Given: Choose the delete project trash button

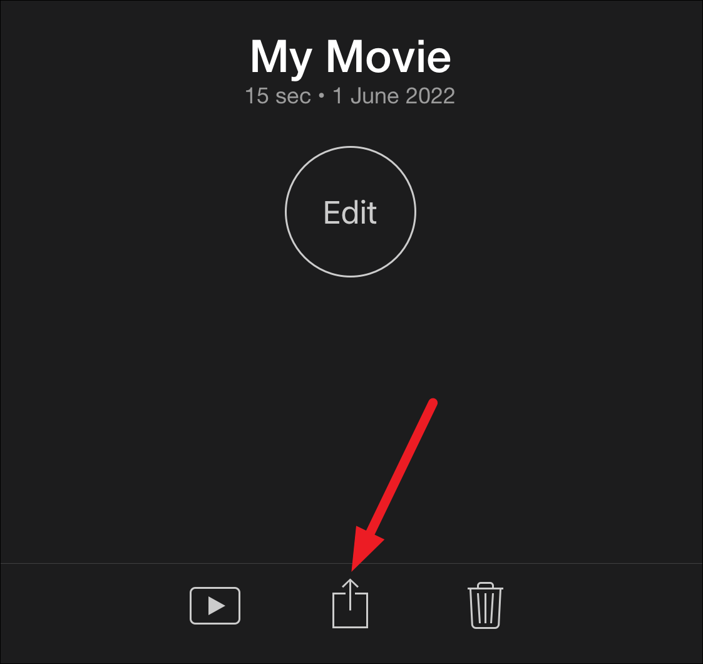Looking at the screenshot, I should tap(485, 604).
